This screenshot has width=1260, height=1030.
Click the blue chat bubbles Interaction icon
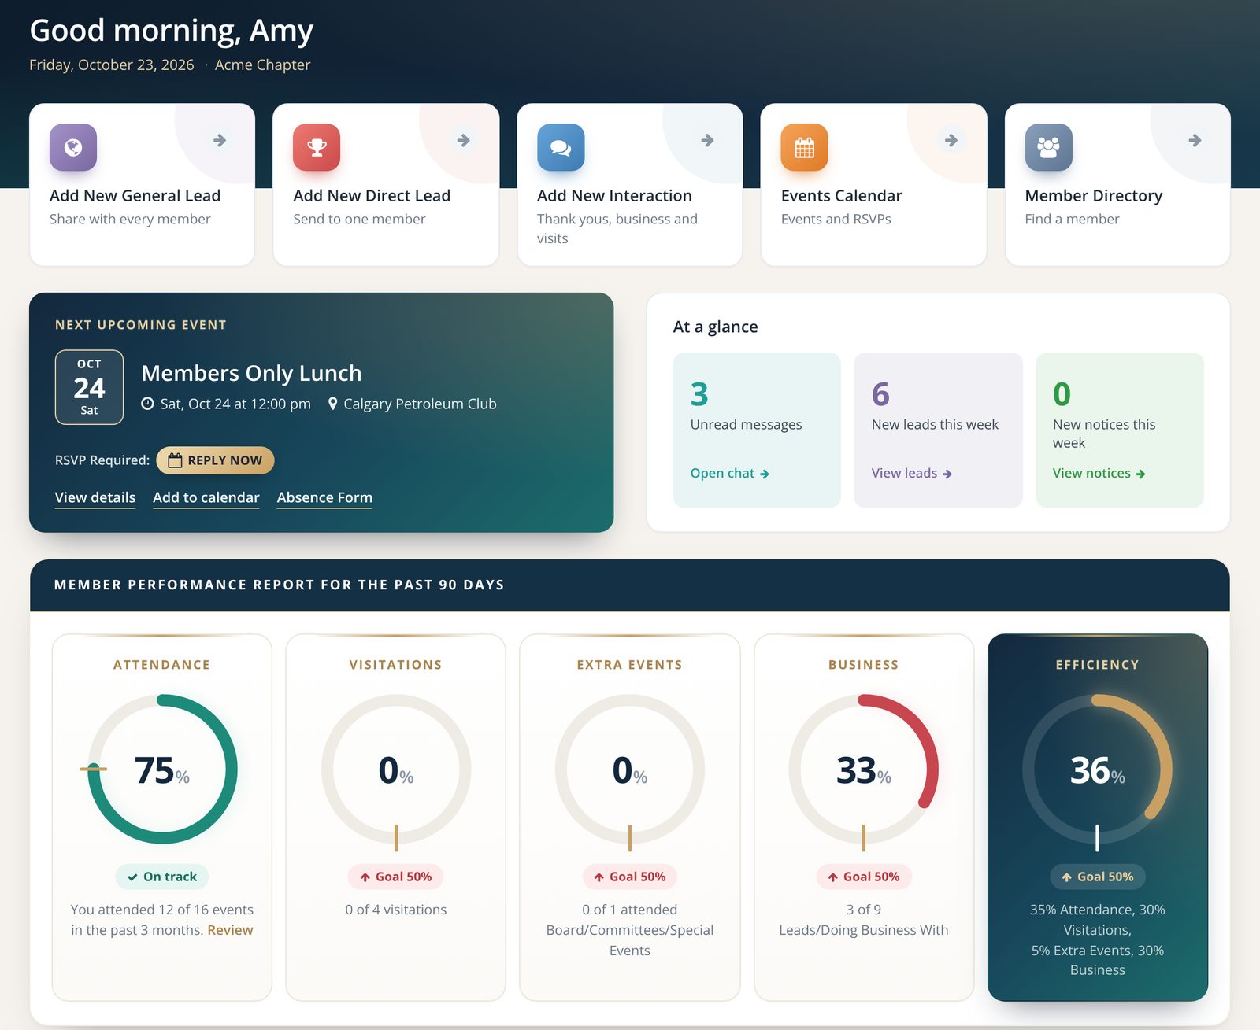[561, 147]
